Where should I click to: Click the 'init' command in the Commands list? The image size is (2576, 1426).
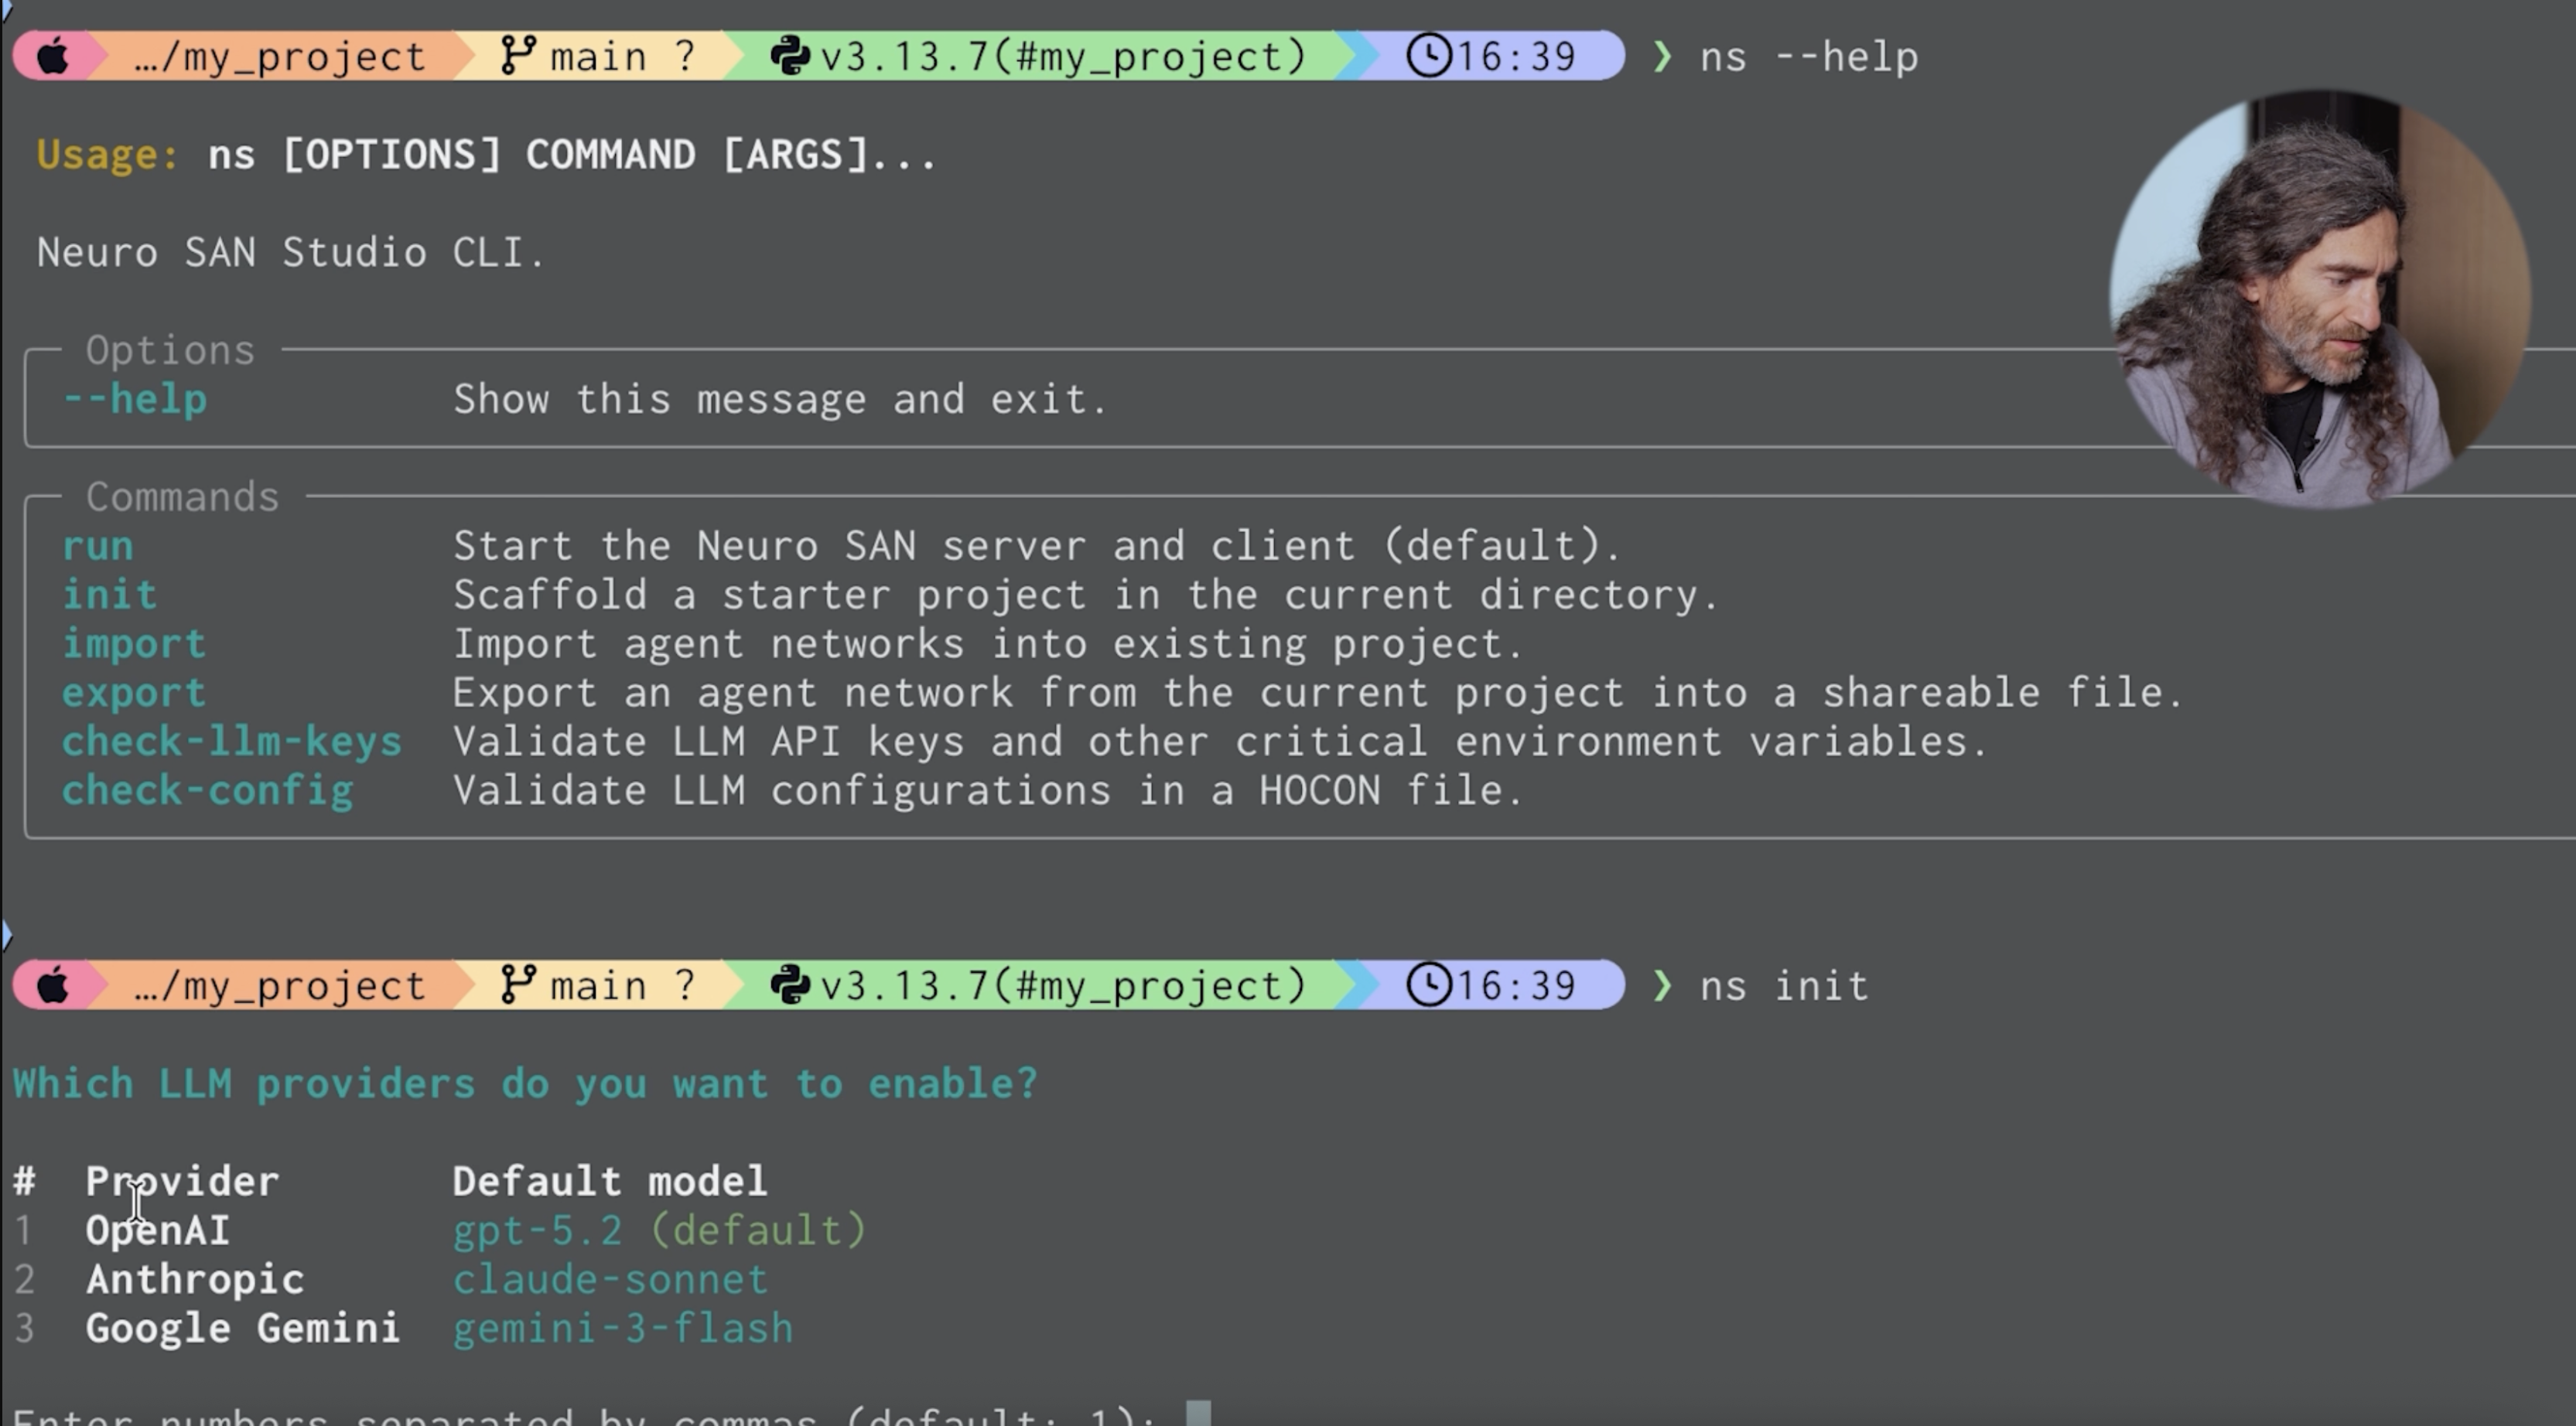point(110,595)
